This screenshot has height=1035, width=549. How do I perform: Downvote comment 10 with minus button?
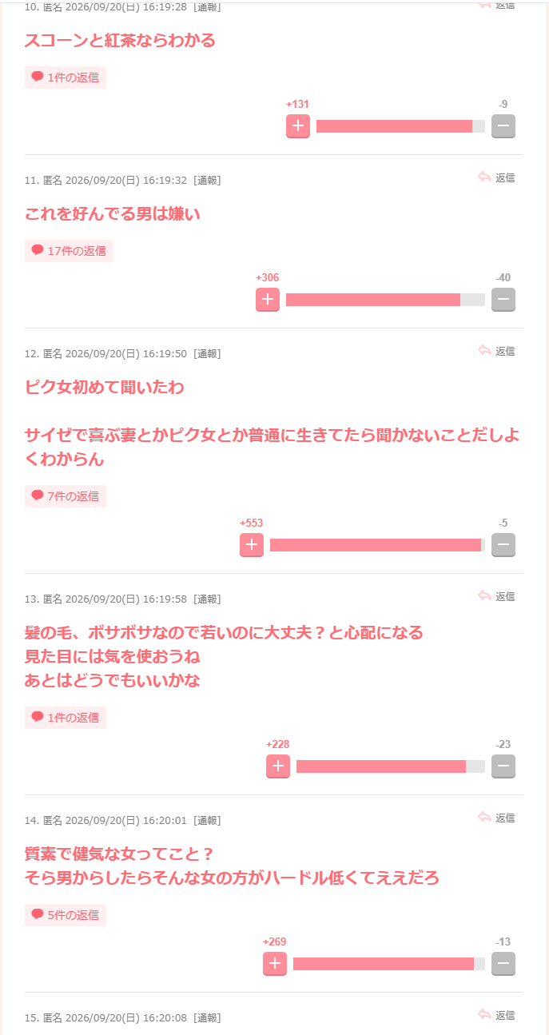[503, 126]
